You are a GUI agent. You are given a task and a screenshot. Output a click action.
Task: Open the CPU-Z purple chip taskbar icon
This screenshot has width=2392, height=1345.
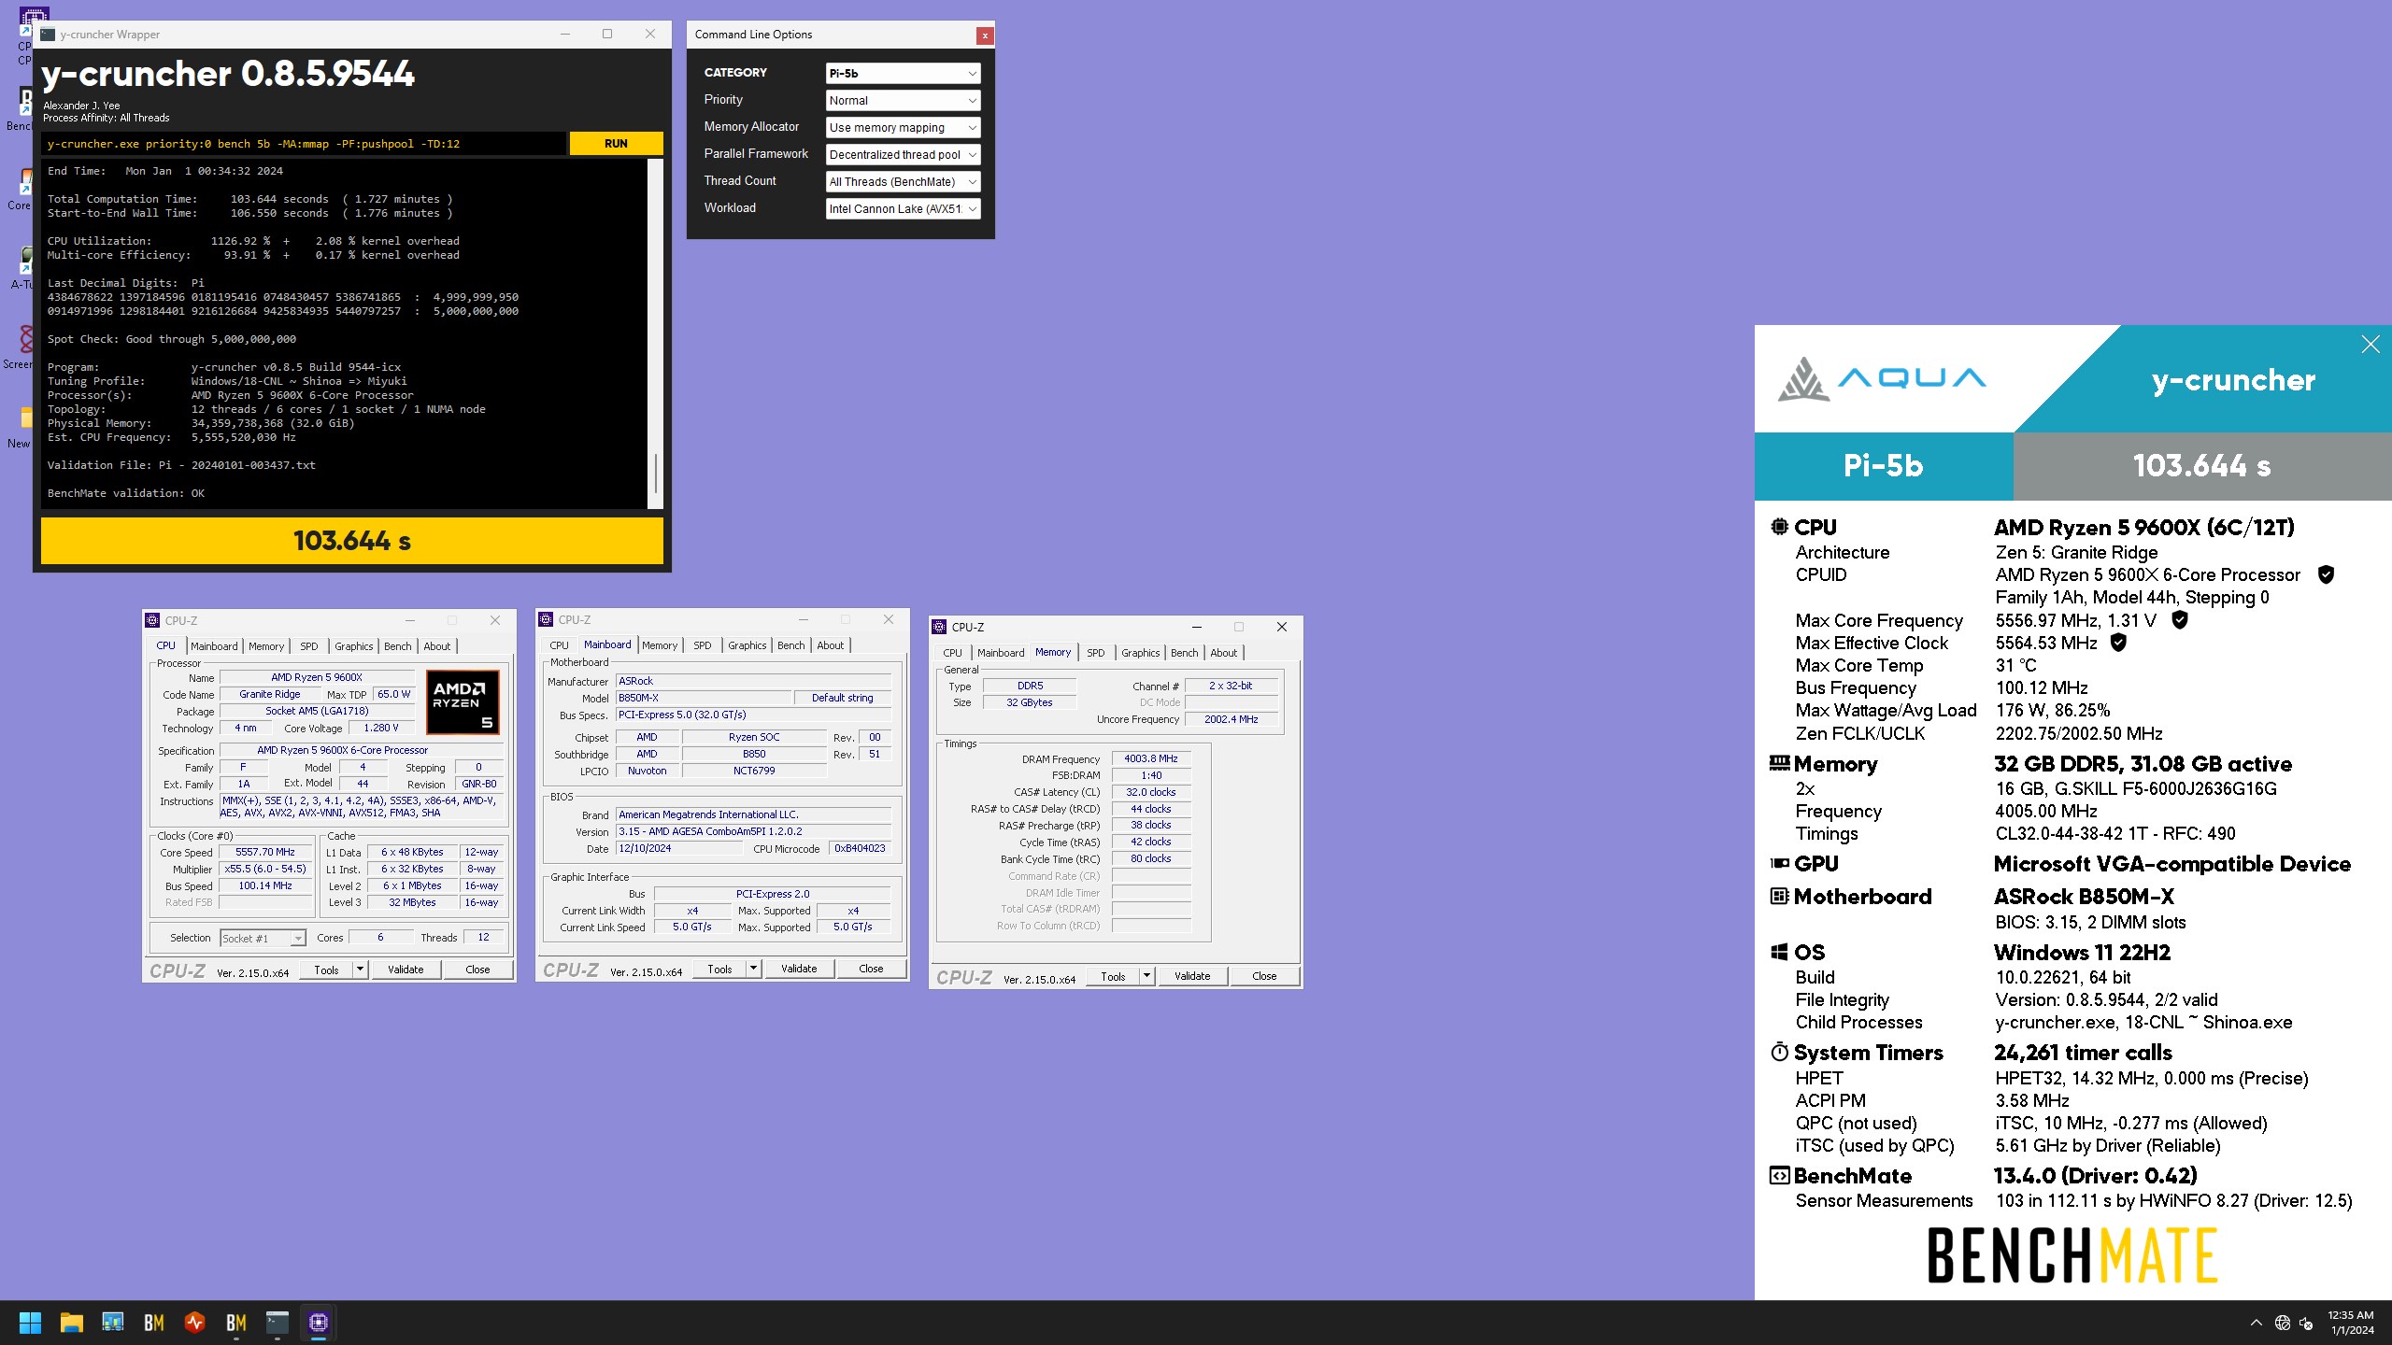click(319, 1323)
